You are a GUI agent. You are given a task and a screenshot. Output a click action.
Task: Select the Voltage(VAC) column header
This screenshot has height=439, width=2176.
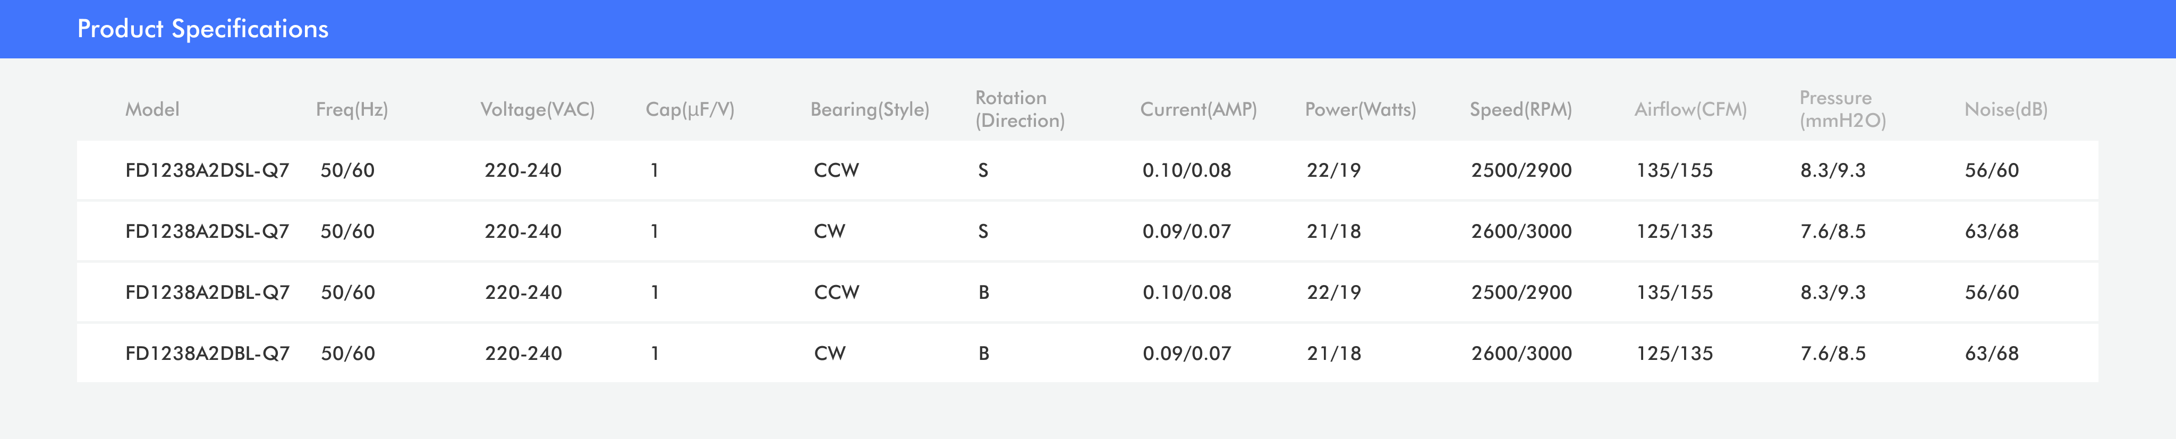pos(537,110)
